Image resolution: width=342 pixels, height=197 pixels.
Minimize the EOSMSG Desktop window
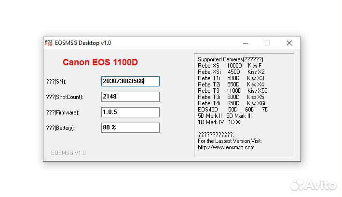(245, 43)
